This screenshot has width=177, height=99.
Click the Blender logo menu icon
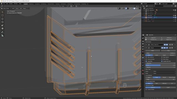pyautogui.click(x=1, y=4)
